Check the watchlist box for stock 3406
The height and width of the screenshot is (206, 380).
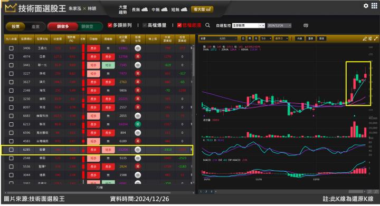click(11, 48)
